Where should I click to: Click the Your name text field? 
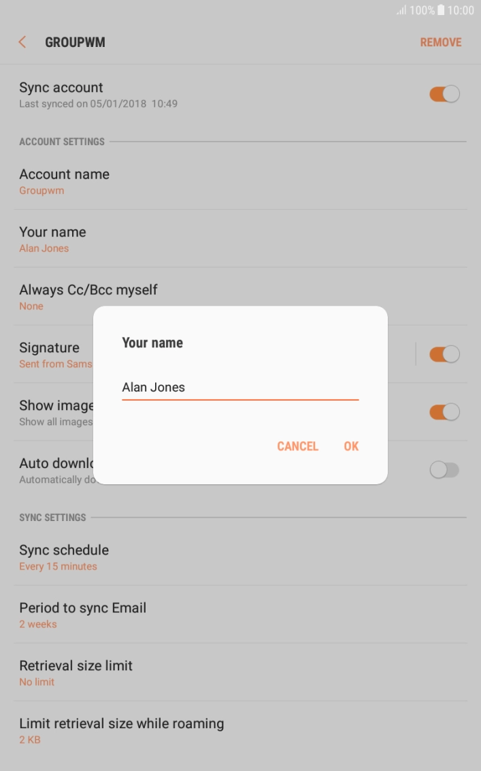pyautogui.click(x=239, y=387)
